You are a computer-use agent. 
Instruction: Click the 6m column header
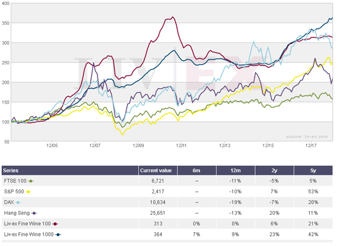[195, 170]
